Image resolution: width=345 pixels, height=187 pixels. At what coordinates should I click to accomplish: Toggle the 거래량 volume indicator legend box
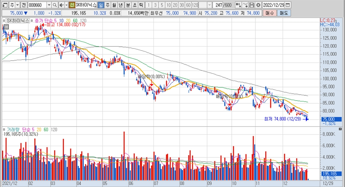(5, 129)
